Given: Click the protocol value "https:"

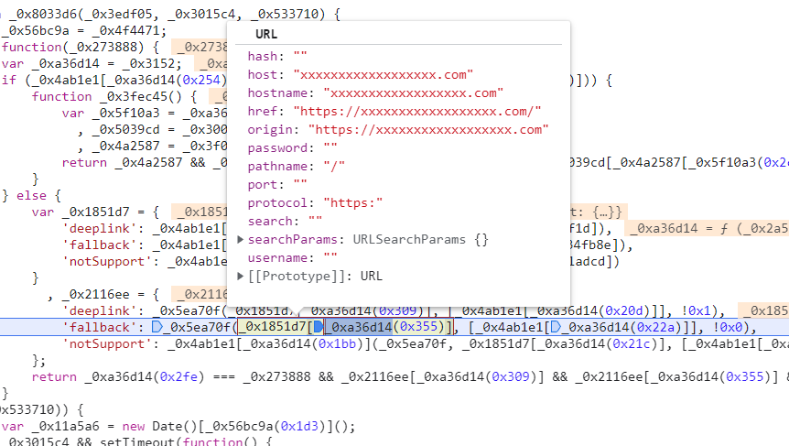Looking at the screenshot, I should pyautogui.click(x=353, y=202).
